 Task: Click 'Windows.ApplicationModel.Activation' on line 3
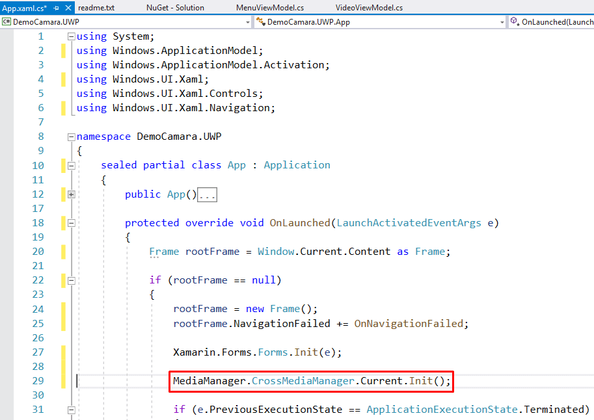pos(218,65)
